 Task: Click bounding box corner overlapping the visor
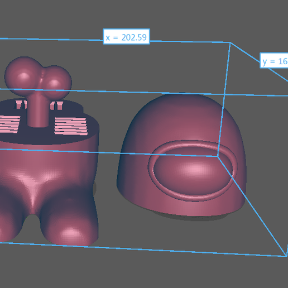[218, 156]
